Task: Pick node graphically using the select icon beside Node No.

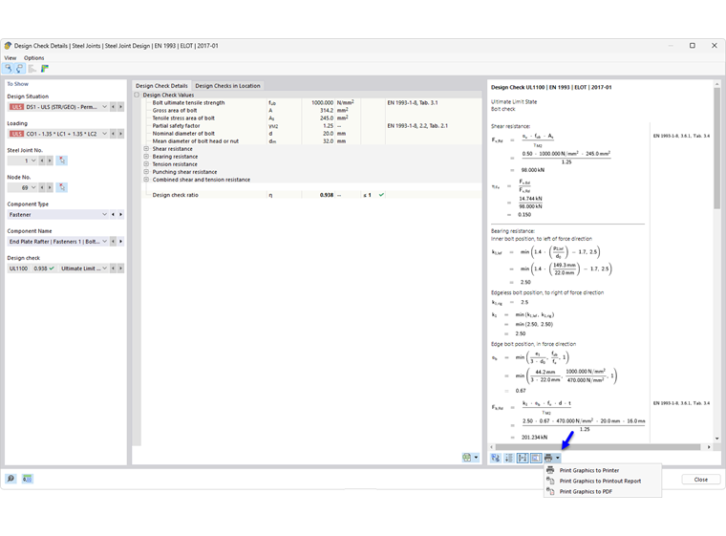Action: (x=61, y=187)
